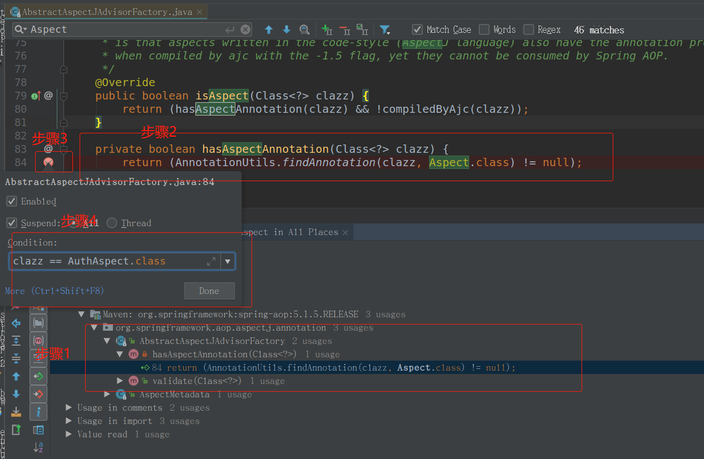Click blue back arrow in Find panel
Viewport: 704px width, 459px height.
pyautogui.click(x=16, y=323)
